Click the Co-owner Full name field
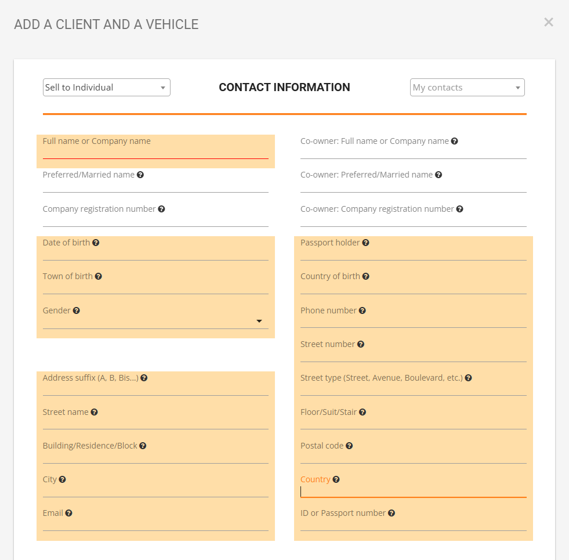Viewport: 569px width, 560px height. (x=413, y=152)
